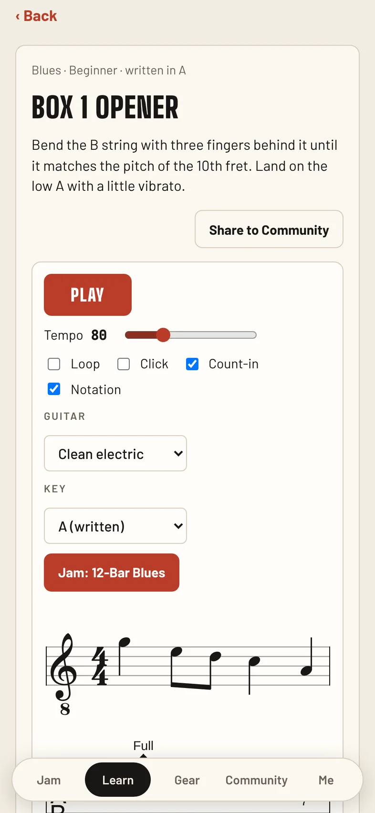Uncheck the Notation checkbox

pos(54,389)
